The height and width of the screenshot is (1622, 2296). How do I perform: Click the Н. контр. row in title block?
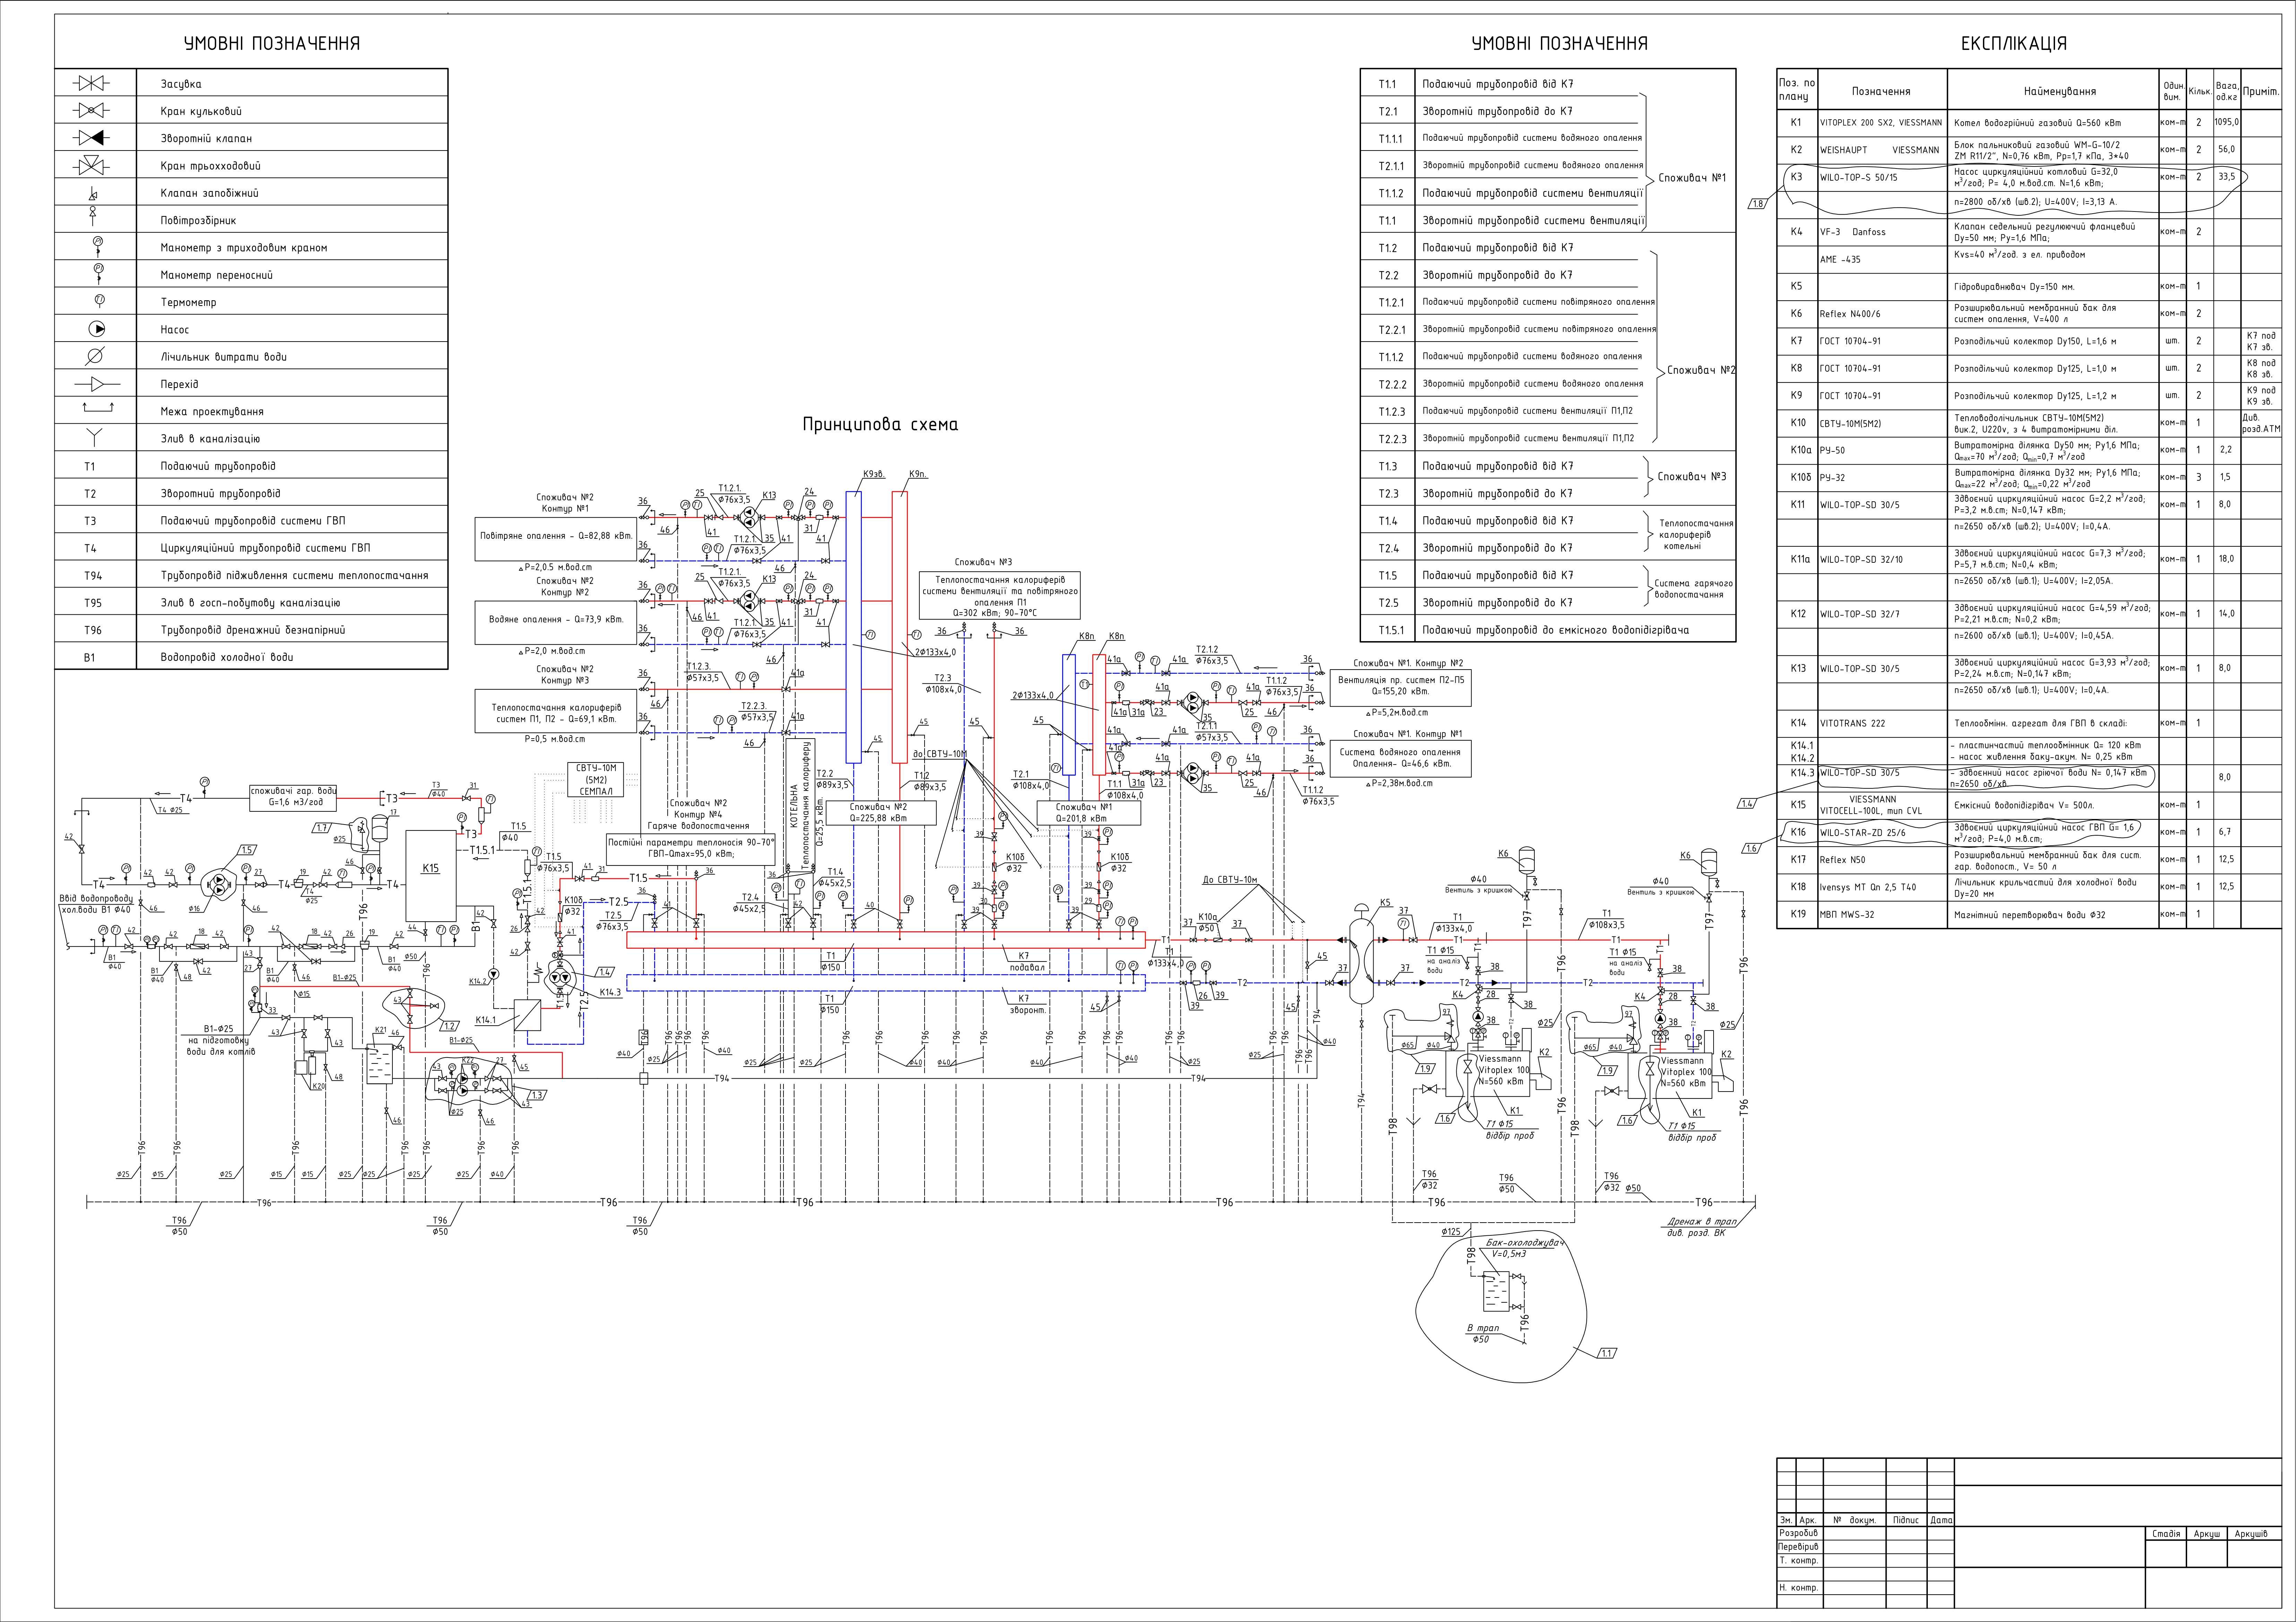click(1865, 1588)
